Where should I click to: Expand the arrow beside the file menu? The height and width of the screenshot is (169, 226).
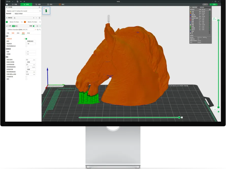click(x=13, y=2)
